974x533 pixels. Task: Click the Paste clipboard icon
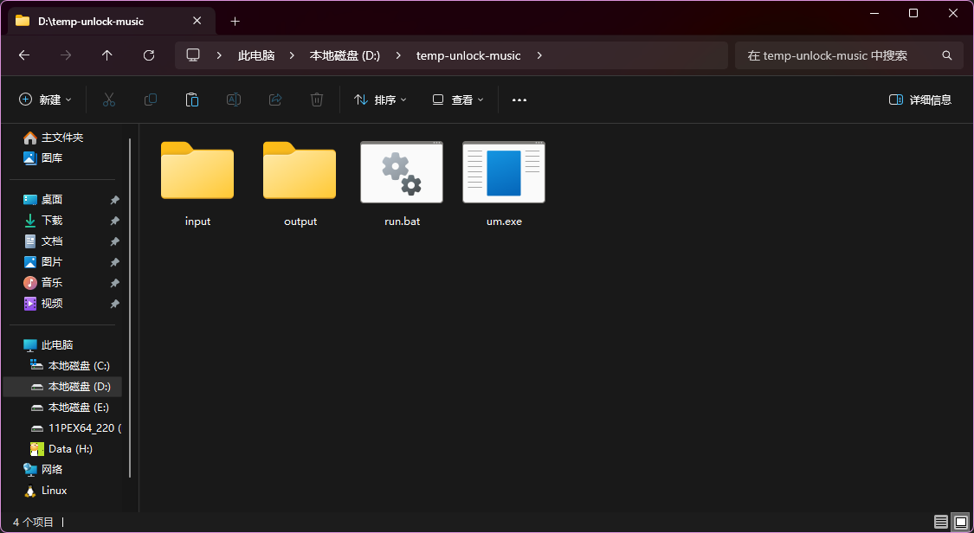192,100
